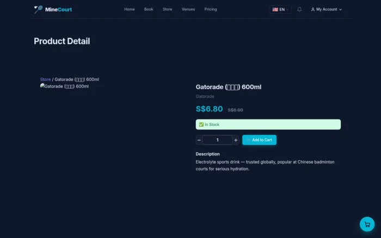Screen dimensions: 381x238
Task: Click the strikethrough S$8.00 original price
Action: click(x=235, y=110)
